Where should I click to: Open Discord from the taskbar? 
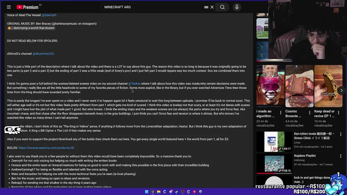point(171,192)
